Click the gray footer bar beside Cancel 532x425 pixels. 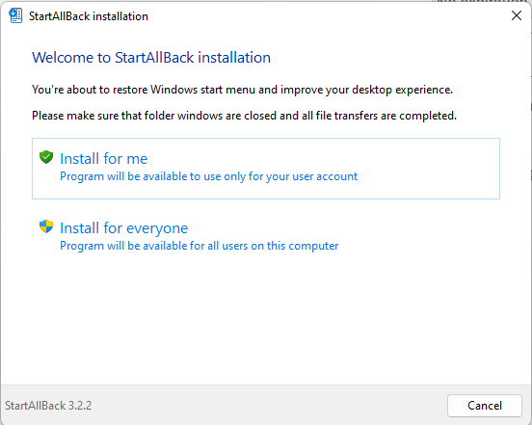coord(268,406)
